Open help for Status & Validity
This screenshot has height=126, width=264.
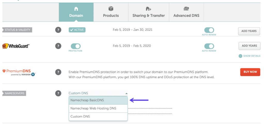click(58, 30)
